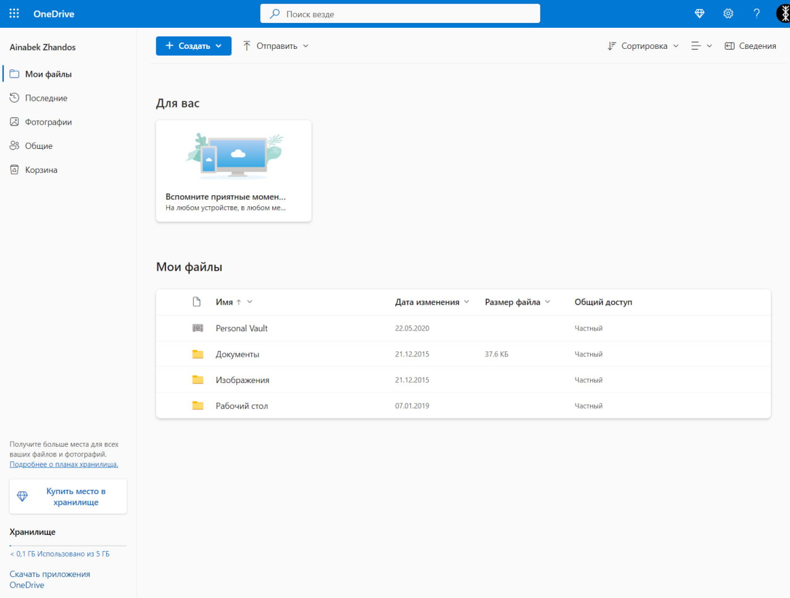This screenshot has height=598, width=790.
Task: Click the Сведения info pane icon
Action: pyautogui.click(x=730, y=46)
